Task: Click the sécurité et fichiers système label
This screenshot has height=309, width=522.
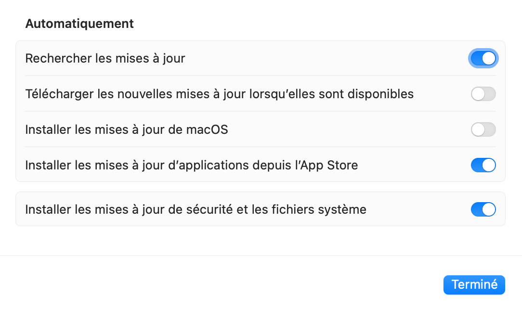Action: (196, 209)
